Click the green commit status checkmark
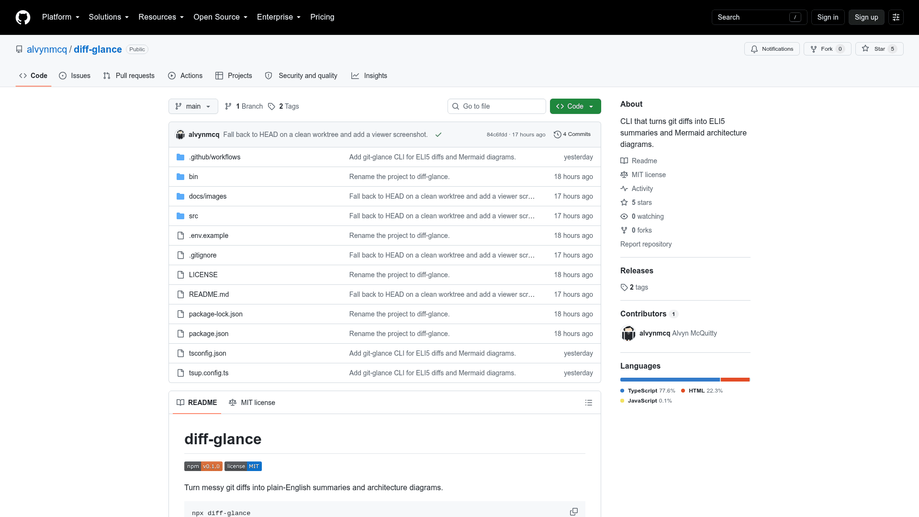The image size is (919, 517). pyautogui.click(x=438, y=135)
